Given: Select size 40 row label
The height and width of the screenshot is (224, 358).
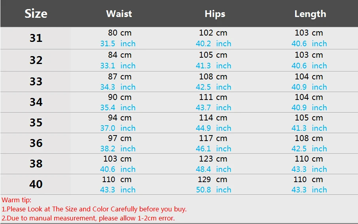Looking at the screenshot, I should pyautogui.click(x=36, y=184).
